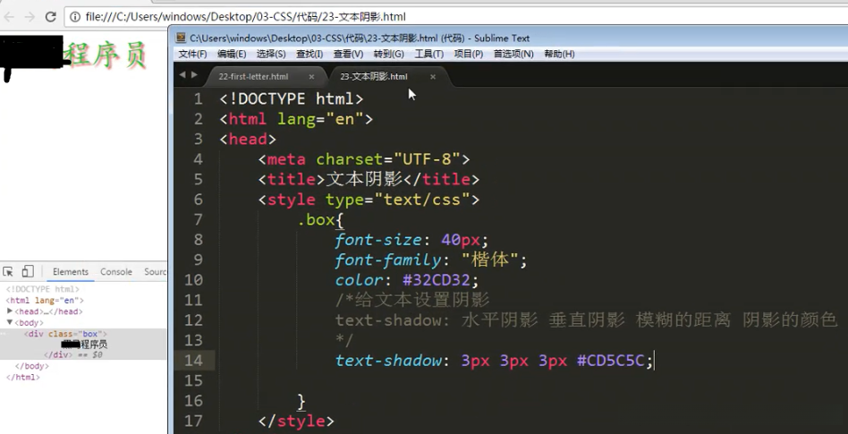Click the #32CD32 color value

[x=437, y=280]
